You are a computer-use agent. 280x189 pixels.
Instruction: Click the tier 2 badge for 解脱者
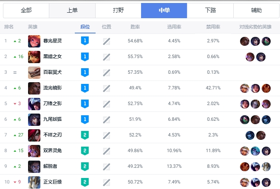click(85, 167)
